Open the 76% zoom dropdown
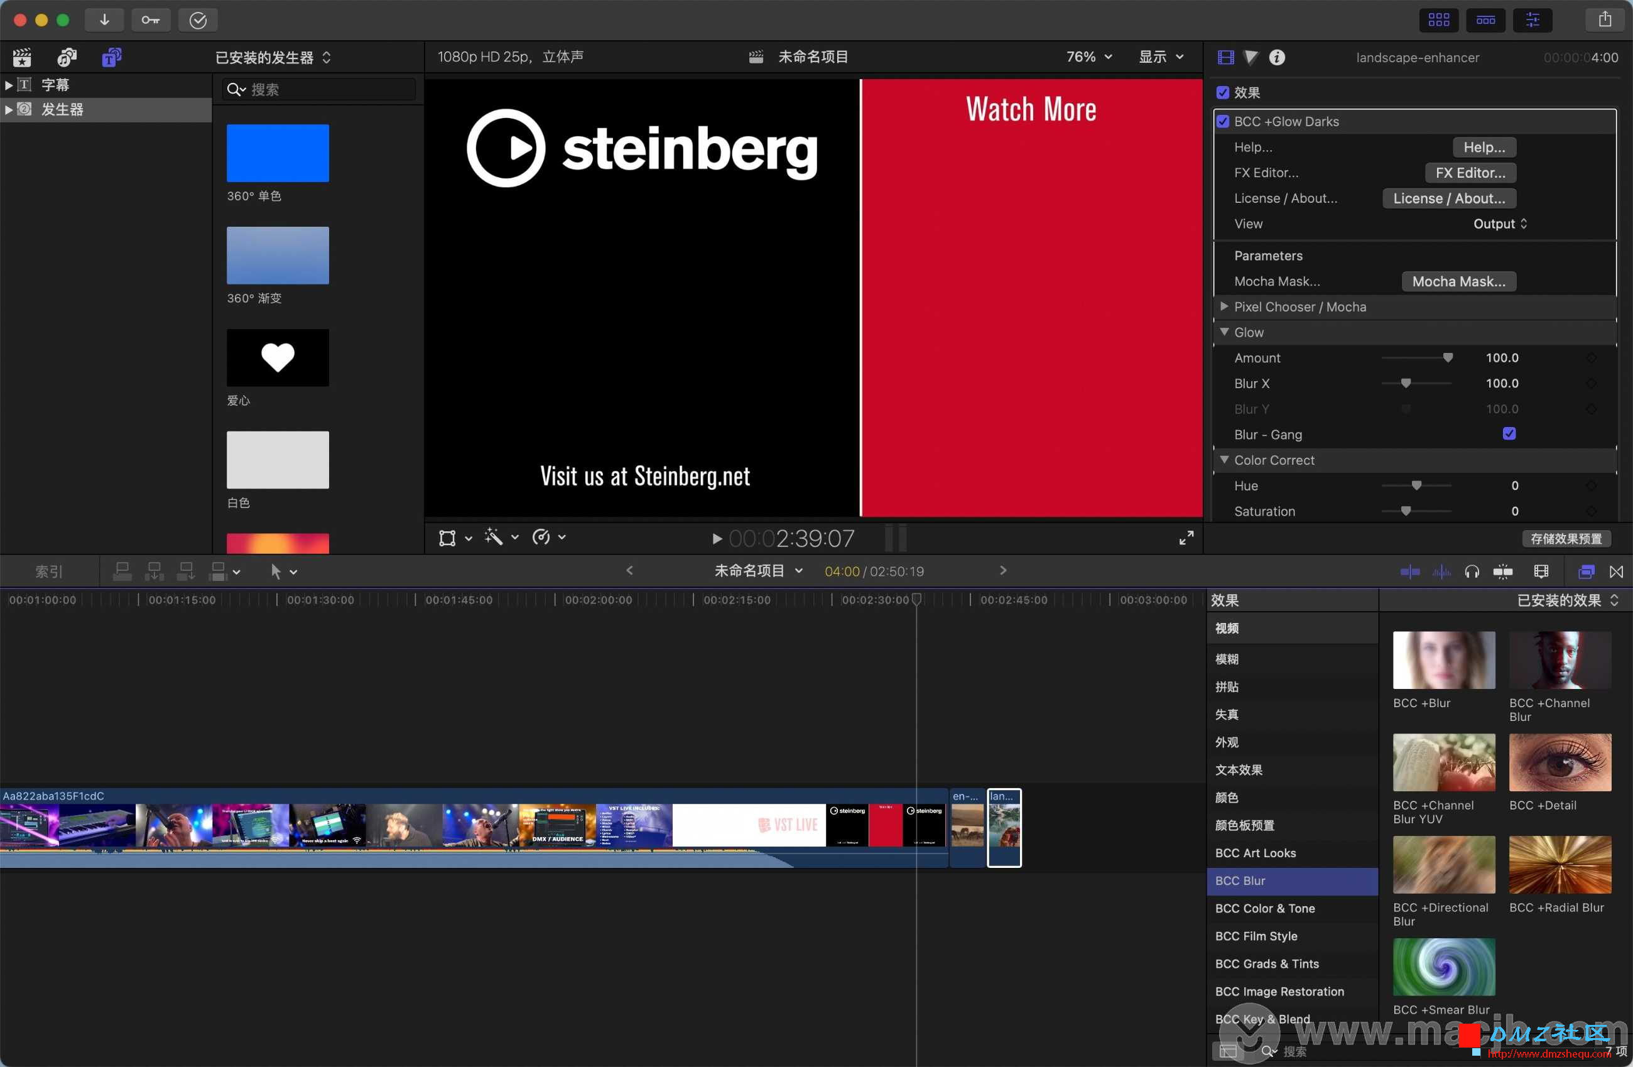 (1089, 57)
